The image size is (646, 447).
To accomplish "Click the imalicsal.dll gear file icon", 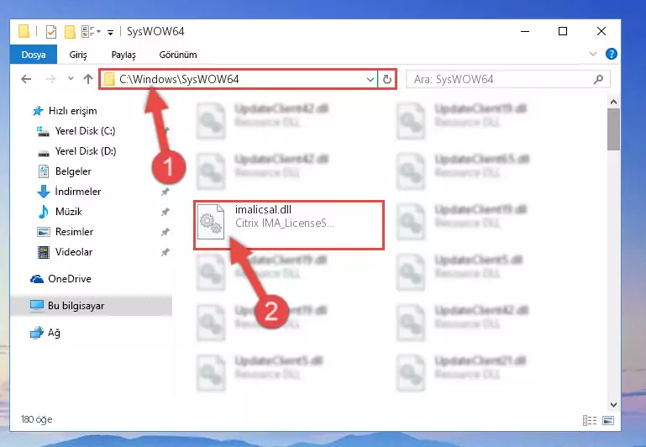I will coord(211,222).
